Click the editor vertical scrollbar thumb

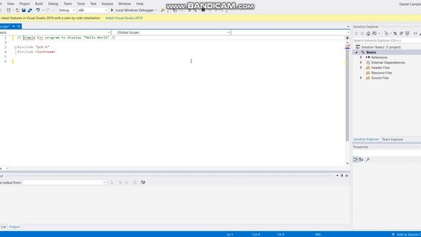click(347, 94)
